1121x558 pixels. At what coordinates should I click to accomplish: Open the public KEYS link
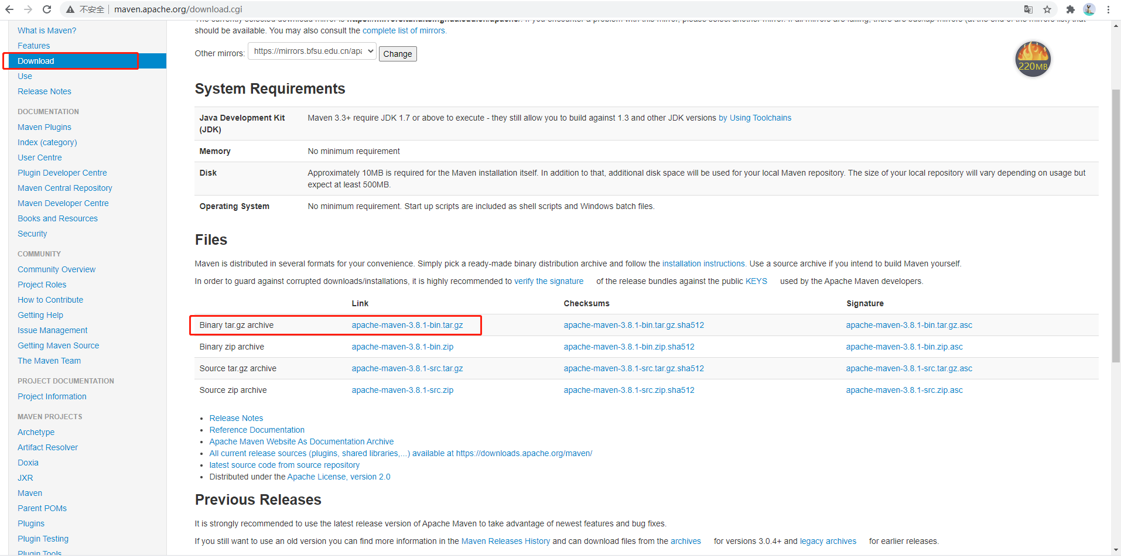(x=756, y=281)
